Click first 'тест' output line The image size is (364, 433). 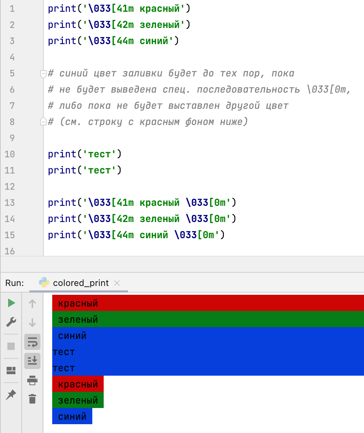pyautogui.click(x=208, y=351)
